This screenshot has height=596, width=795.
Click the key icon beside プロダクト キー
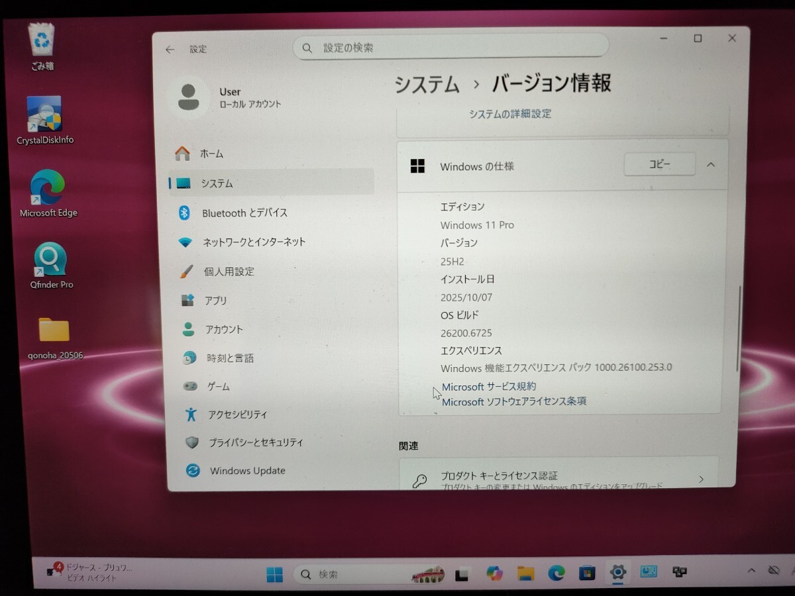tap(419, 481)
